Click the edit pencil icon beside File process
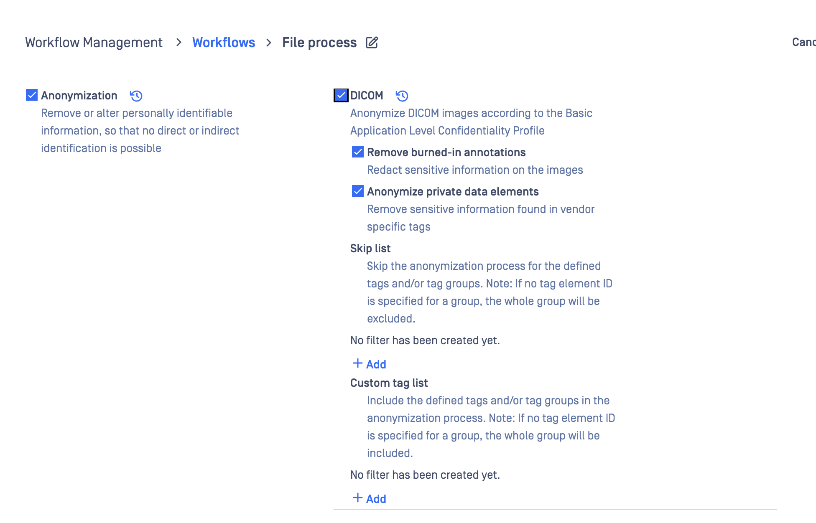Viewport: 816px width, 523px height. coord(372,43)
